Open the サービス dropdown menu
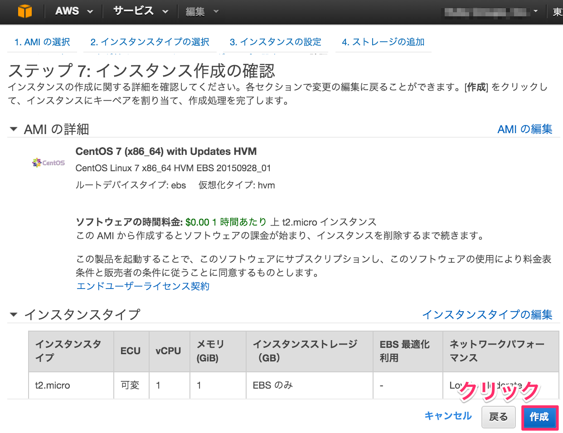Viewport: 563px width, 433px height. [x=141, y=11]
